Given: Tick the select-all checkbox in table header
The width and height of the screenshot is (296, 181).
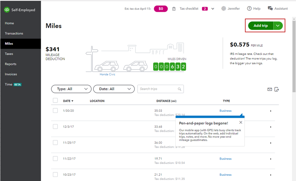Looking at the screenshot, I should tap(55, 100).
